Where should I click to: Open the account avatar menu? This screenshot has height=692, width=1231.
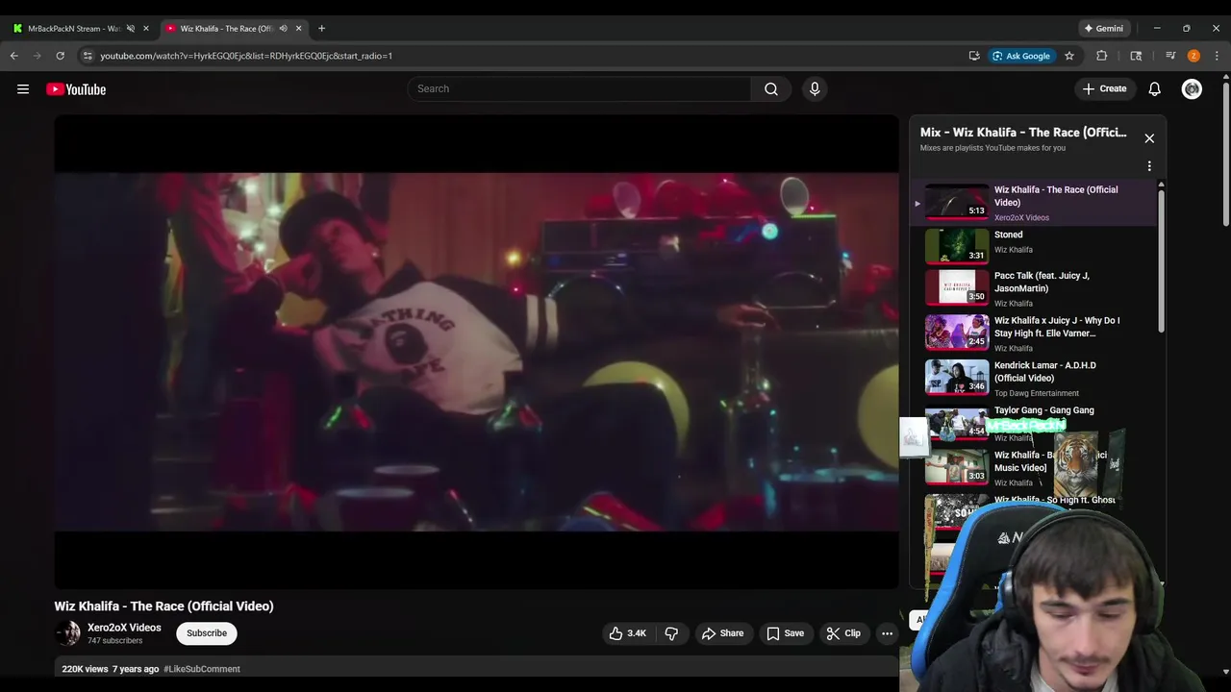pos(1193,89)
